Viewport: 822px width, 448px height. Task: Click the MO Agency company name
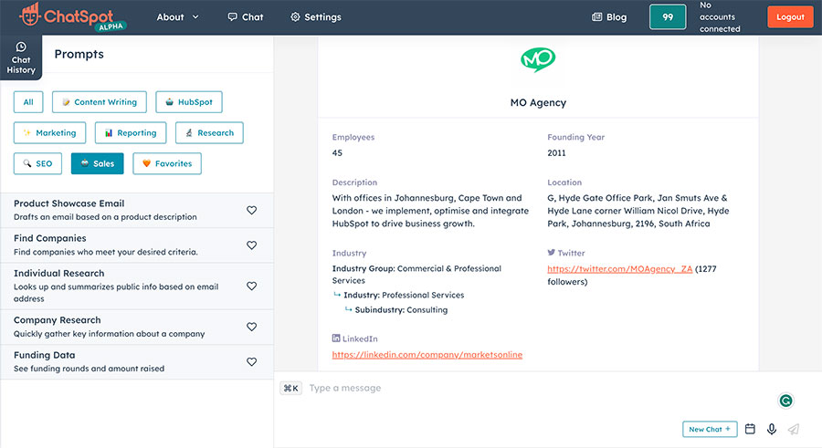pos(538,103)
